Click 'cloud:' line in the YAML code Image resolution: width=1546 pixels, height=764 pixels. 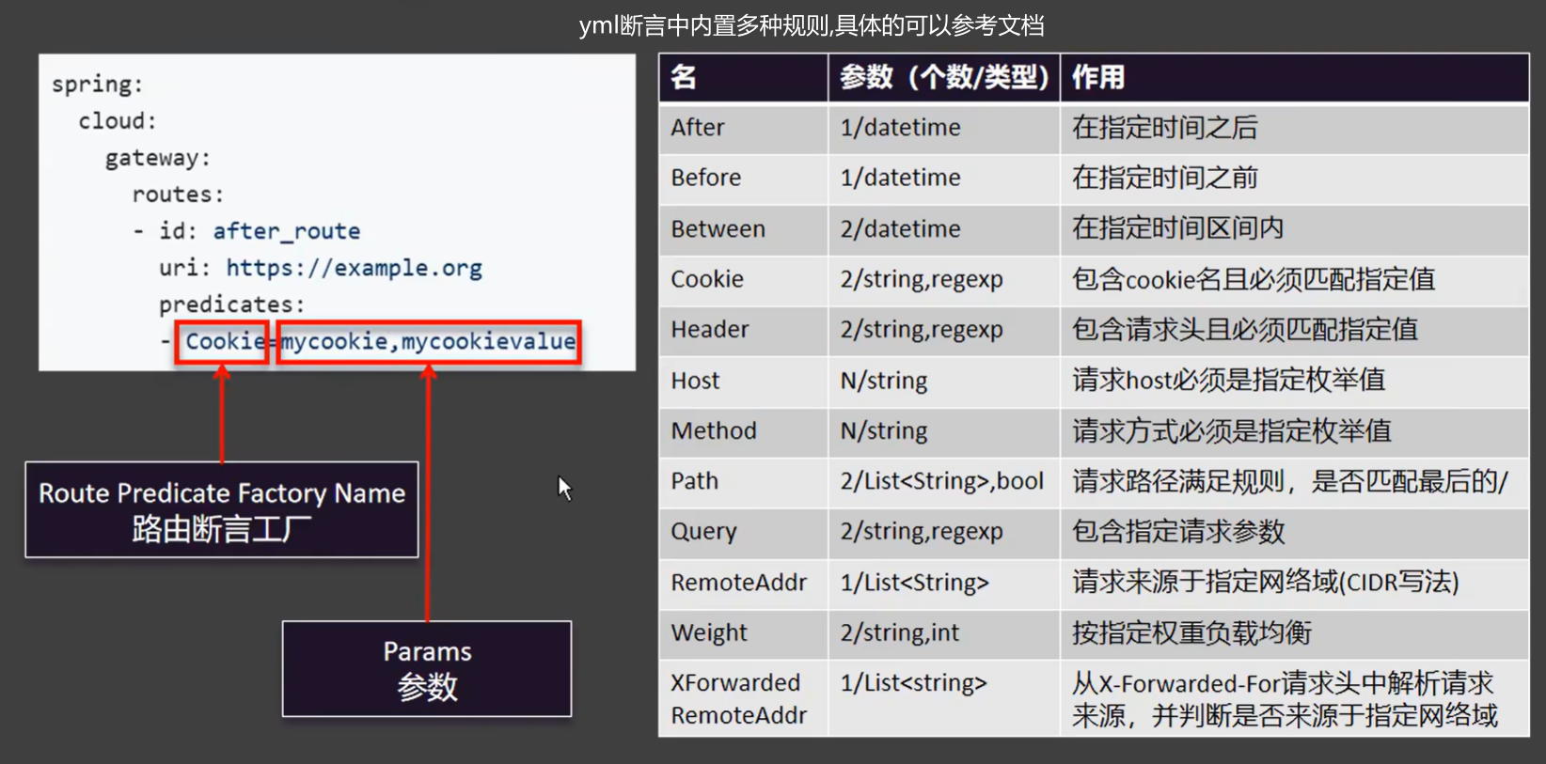[x=118, y=121]
